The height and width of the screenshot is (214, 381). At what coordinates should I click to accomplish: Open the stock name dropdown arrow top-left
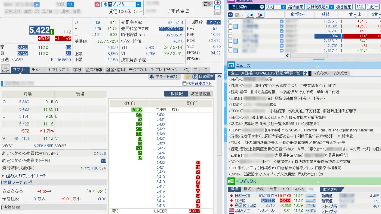pyautogui.click(x=37, y=5)
